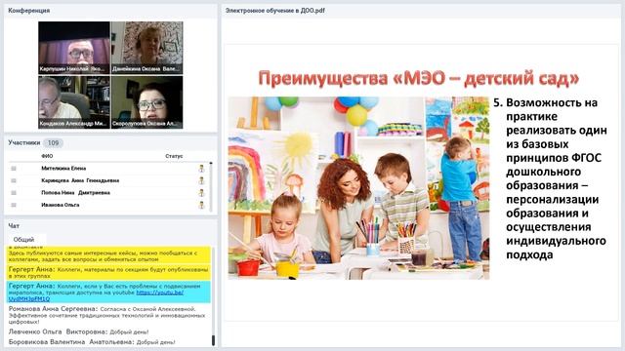Click the Чат panel title
The image size is (625, 351).
pos(14,225)
